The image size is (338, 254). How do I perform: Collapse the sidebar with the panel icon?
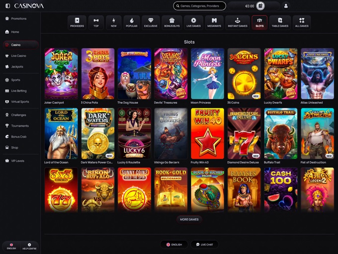click(7, 6)
